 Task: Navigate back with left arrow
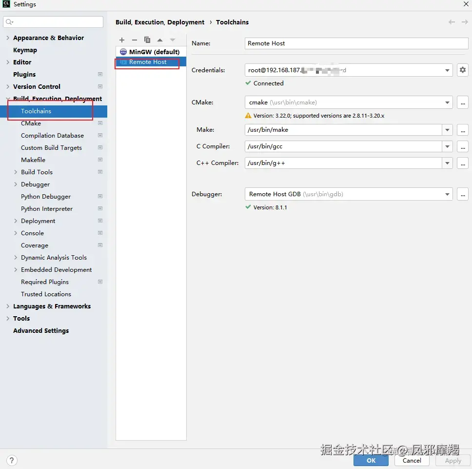click(452, 22)
